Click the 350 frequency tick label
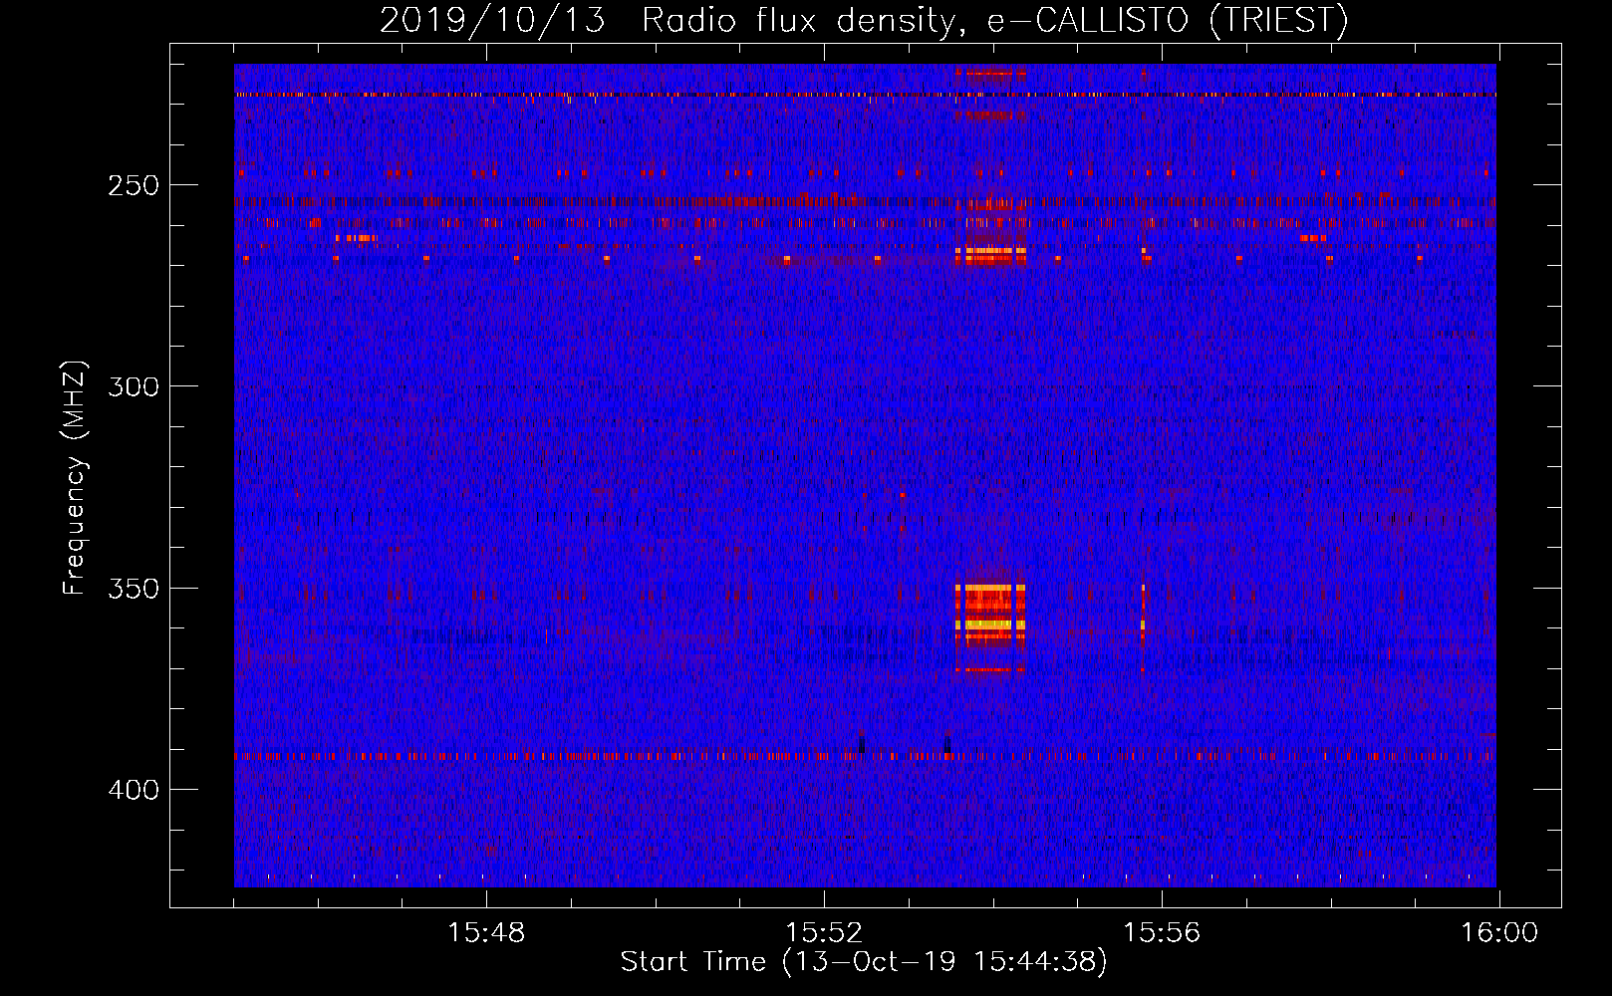The image size is (1612, 996). [x=134, y=589]
